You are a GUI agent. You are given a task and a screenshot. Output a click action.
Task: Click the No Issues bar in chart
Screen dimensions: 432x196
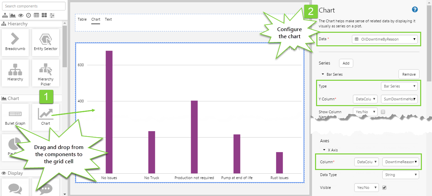coord(109,112)
